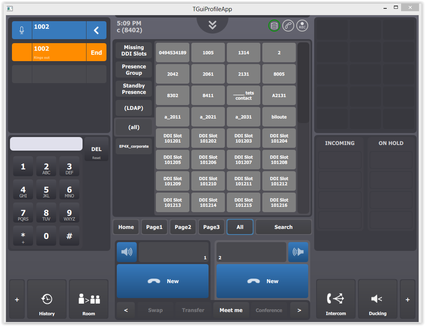Go to next call actions with right arrow
This screenshot has width=425, height=326.
pos(299,310)
